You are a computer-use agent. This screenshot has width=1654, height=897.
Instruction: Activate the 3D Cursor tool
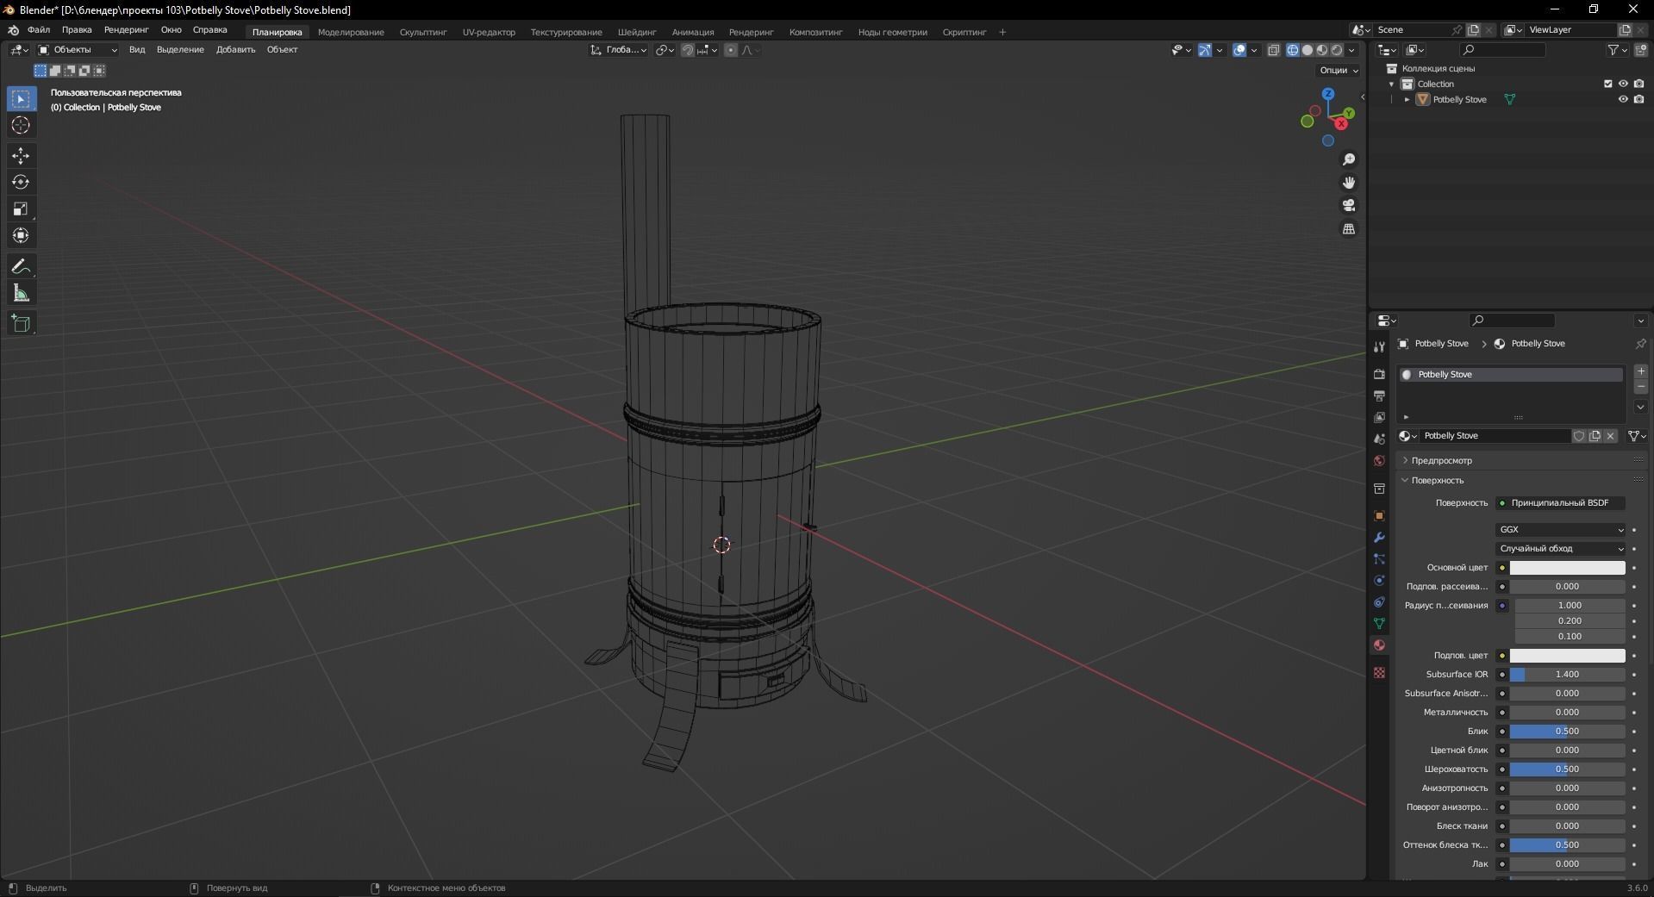pos(21,126)
